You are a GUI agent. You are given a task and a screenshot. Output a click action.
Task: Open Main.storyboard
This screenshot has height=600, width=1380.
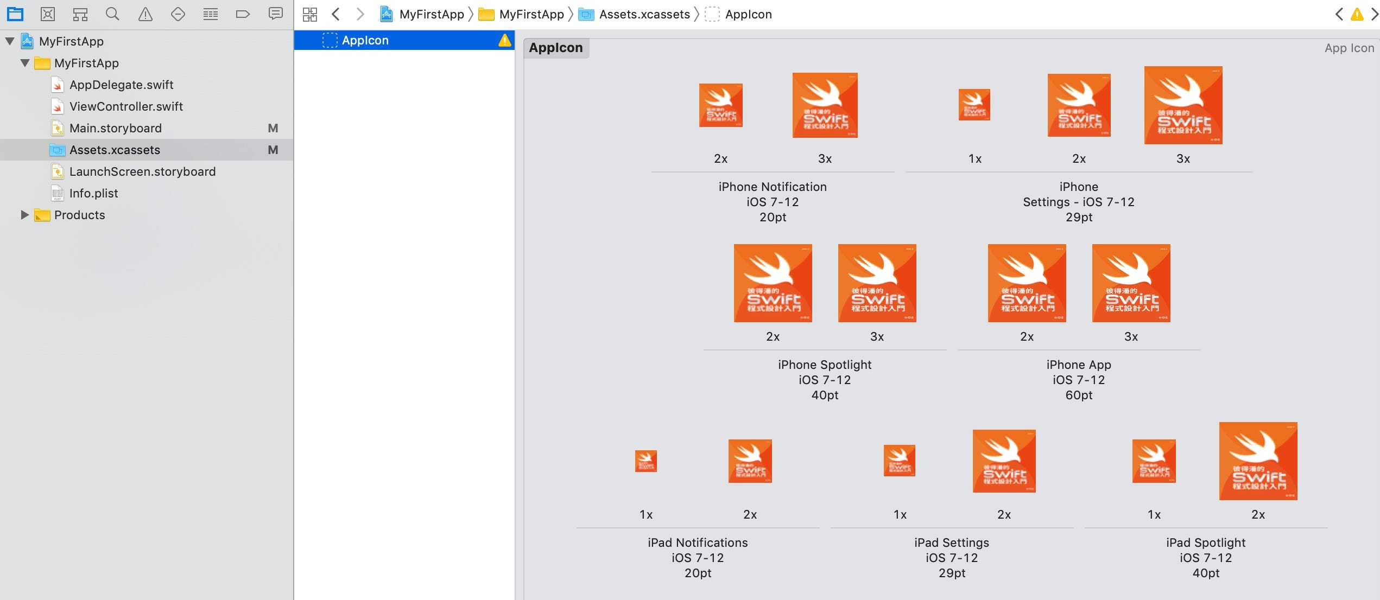coord(115,128)
